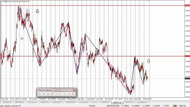Click the 2015.06.08 16:00 status bar date

coord(113,106)
